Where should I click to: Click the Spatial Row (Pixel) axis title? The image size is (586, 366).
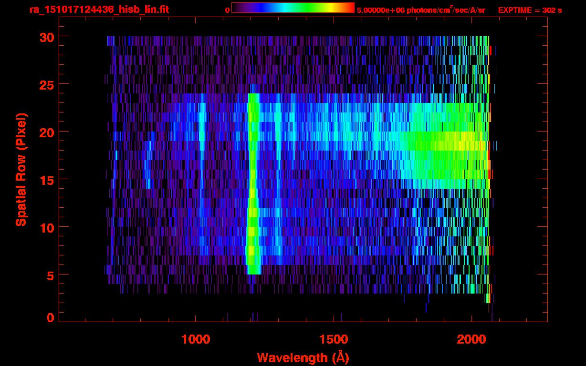tap(21, 169)
